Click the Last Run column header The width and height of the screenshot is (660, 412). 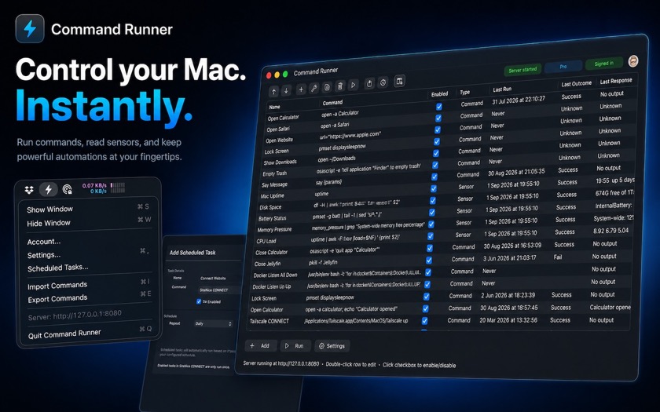(502, 89)
